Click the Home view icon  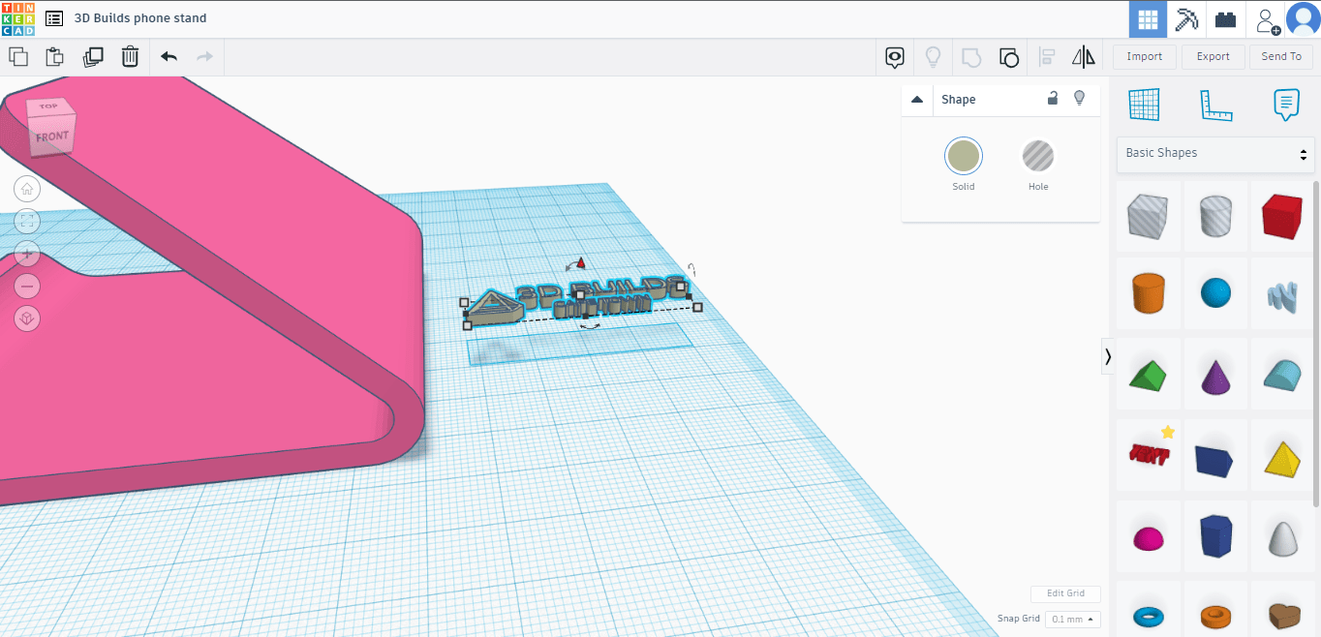click(27, 189)
